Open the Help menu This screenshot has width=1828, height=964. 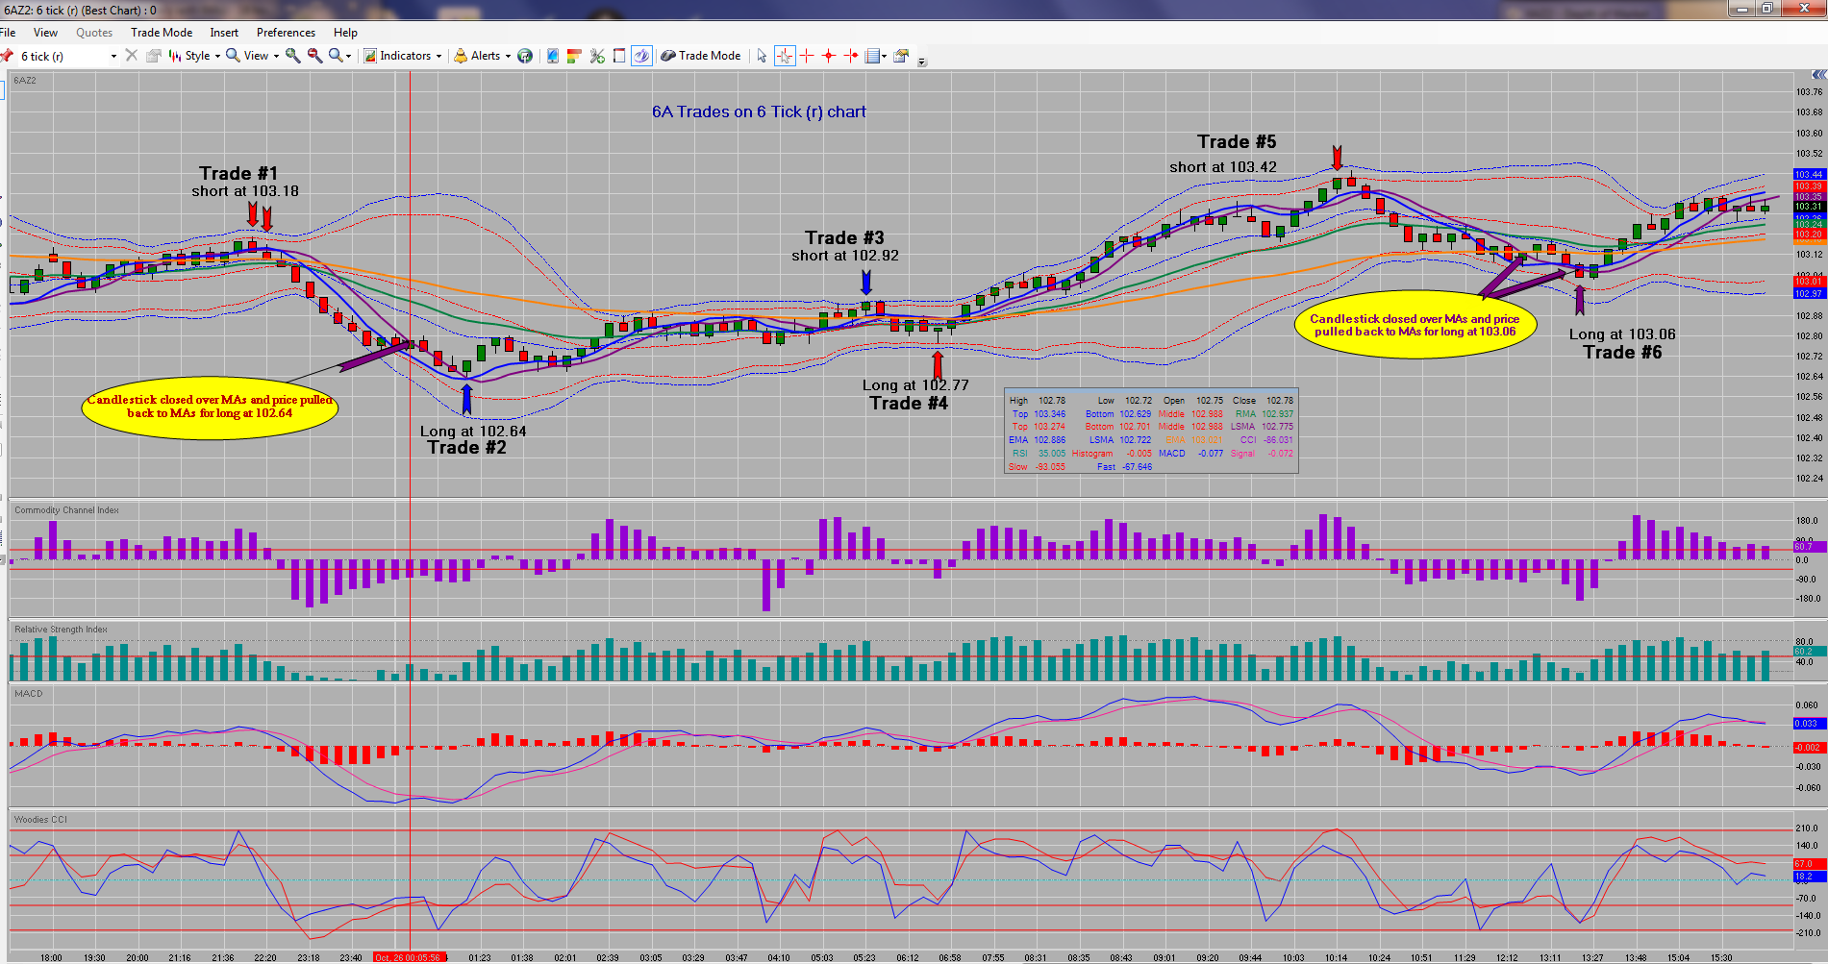coord(345,33)
